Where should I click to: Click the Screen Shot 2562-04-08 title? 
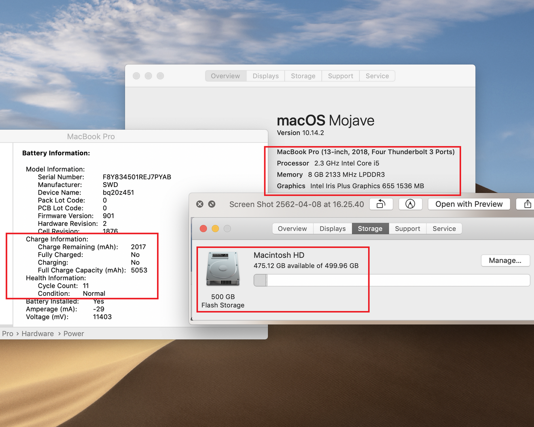[x=297, y=204]
